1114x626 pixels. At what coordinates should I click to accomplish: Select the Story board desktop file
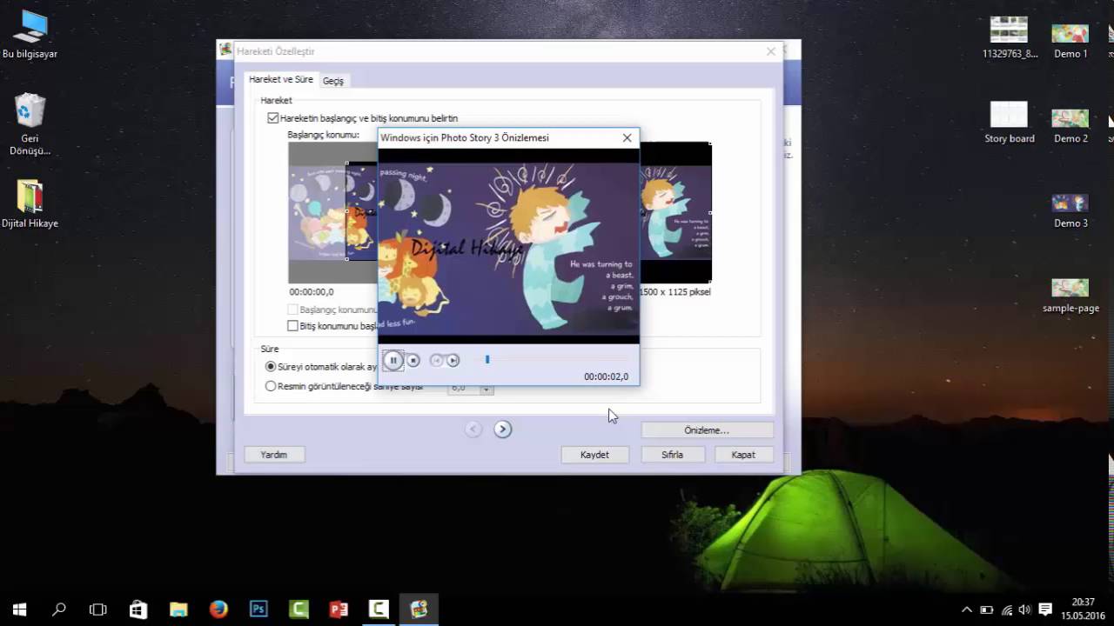pyautogui.click(x=1010, y=123)
